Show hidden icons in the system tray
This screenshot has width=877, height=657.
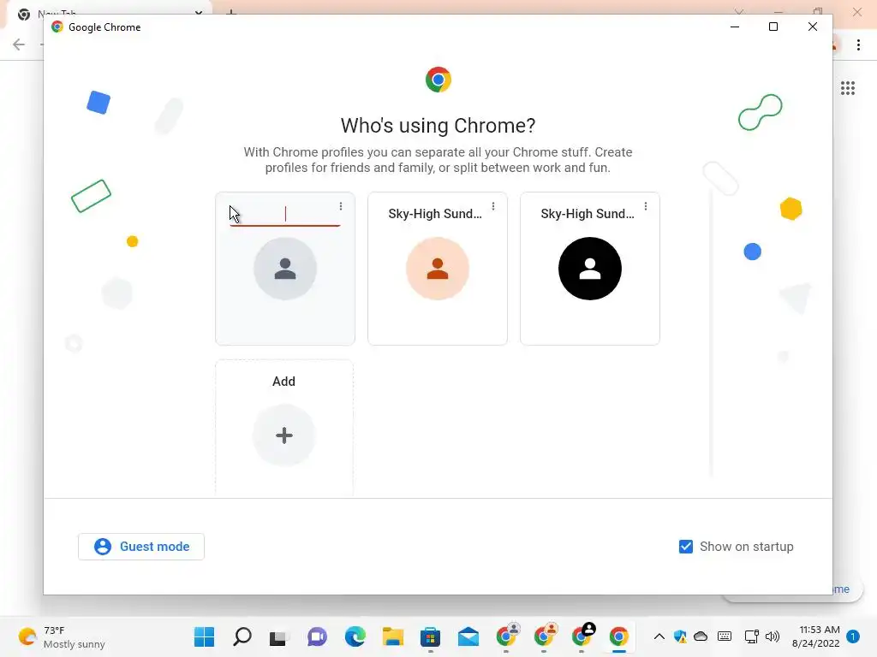pos(659,636)
